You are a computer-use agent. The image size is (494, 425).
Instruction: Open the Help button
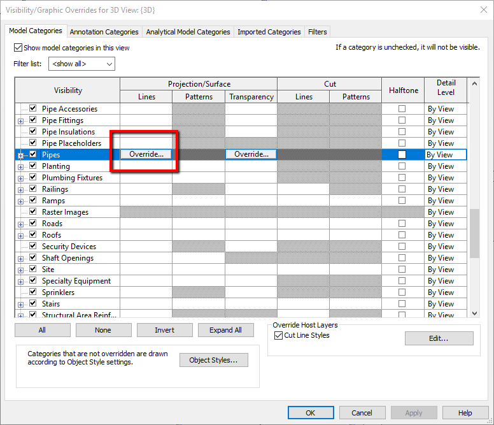[465, 413]
